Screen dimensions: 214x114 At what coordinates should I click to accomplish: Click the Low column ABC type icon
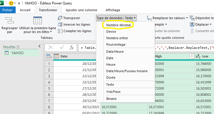198,56
